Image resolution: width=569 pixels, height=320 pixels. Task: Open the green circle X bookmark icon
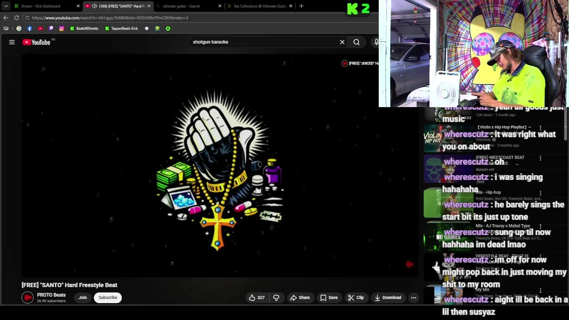168,28
